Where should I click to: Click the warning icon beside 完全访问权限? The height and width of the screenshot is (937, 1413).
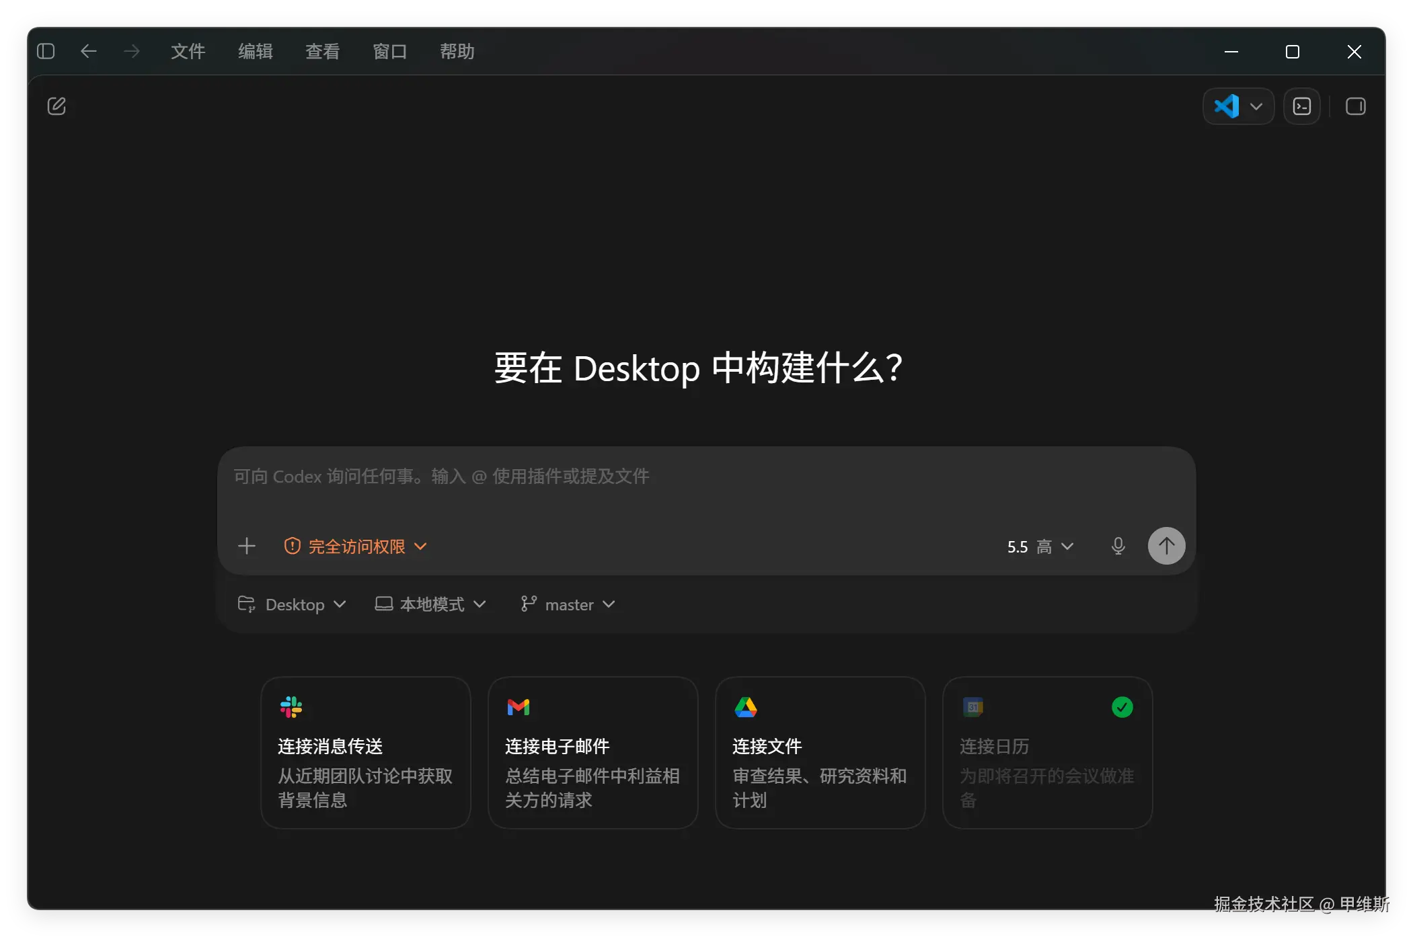(292, 546)
